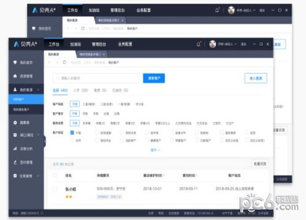Click the sidebar collapse handle on panel edge

point(45,141)
